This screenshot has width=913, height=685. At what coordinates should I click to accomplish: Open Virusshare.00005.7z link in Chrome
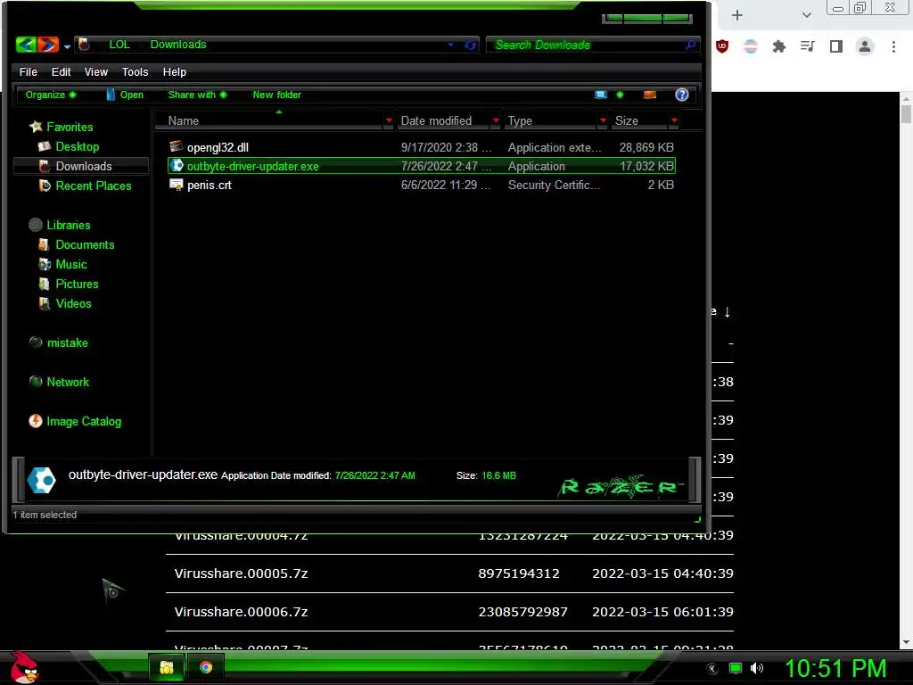tap(241, 574)
